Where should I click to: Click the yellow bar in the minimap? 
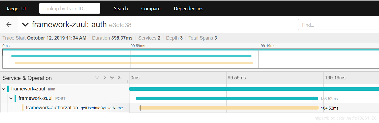point(134,63)
